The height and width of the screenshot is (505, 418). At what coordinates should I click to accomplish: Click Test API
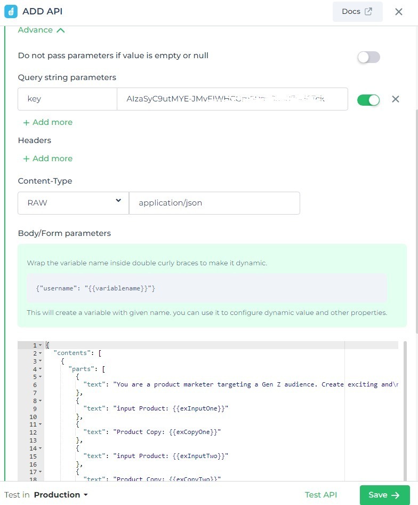point(320,495)
